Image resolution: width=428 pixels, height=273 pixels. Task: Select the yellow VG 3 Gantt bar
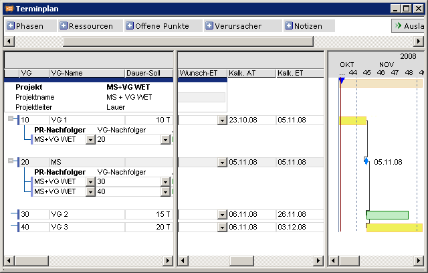coord(394,227)
